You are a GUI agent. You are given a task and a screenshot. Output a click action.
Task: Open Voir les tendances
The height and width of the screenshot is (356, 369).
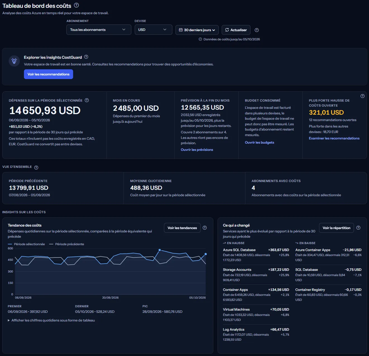[182, 228]
